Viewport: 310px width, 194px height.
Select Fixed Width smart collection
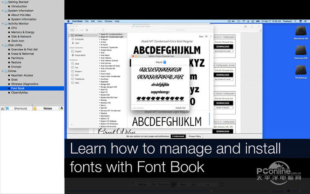click(x=80, y=55)
